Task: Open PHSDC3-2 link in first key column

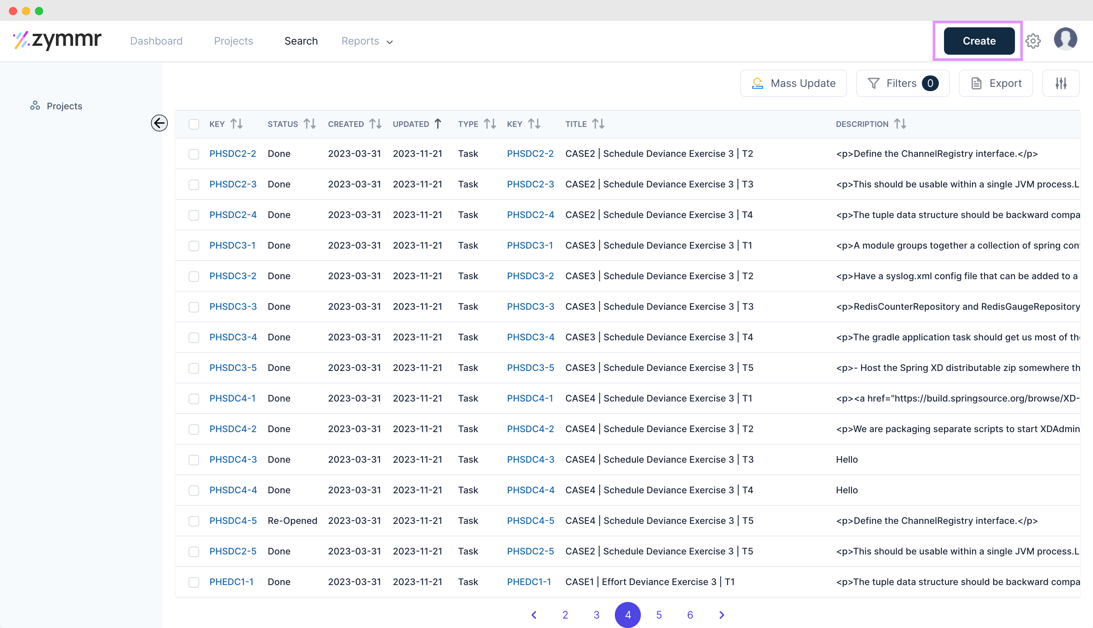Action: (233, 276)
